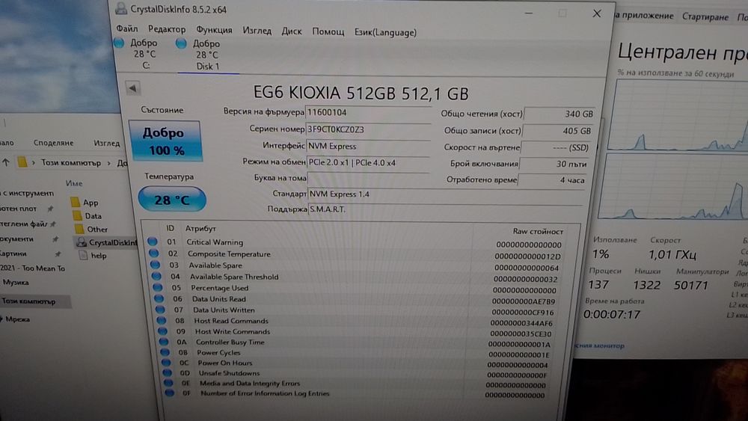Click the total host reads value 340 GB
The height and width of the screenshot is (421, 748).
(x=559, y=114)
